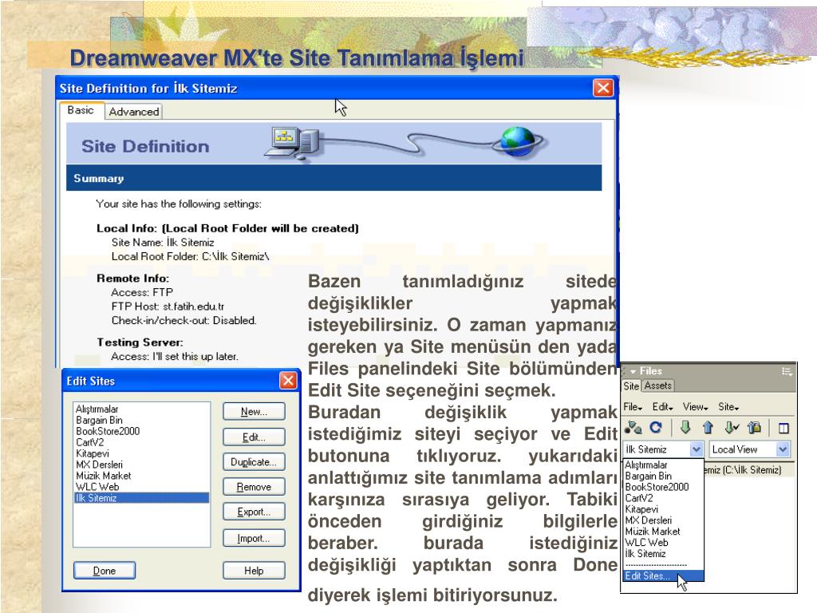This screenshot has width=817, height=613.
Task: Select the Site tab in Files panel
Action: [631, 386]
